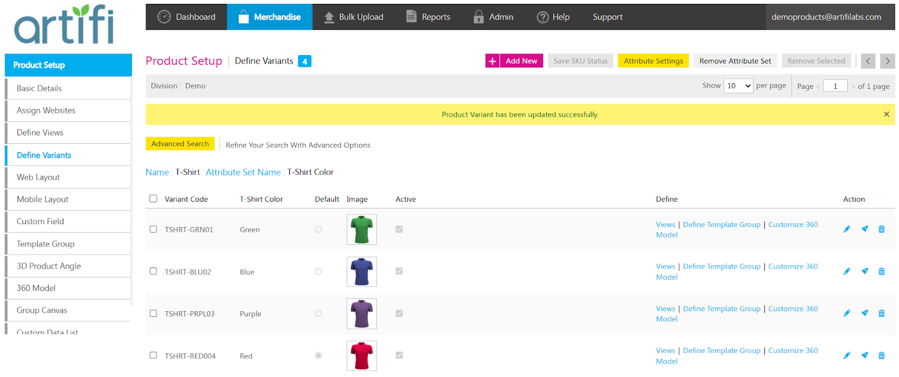The image size is (899, 377).
Task: Click the plus icon beside Add New
Action: (x=492, y=61)
